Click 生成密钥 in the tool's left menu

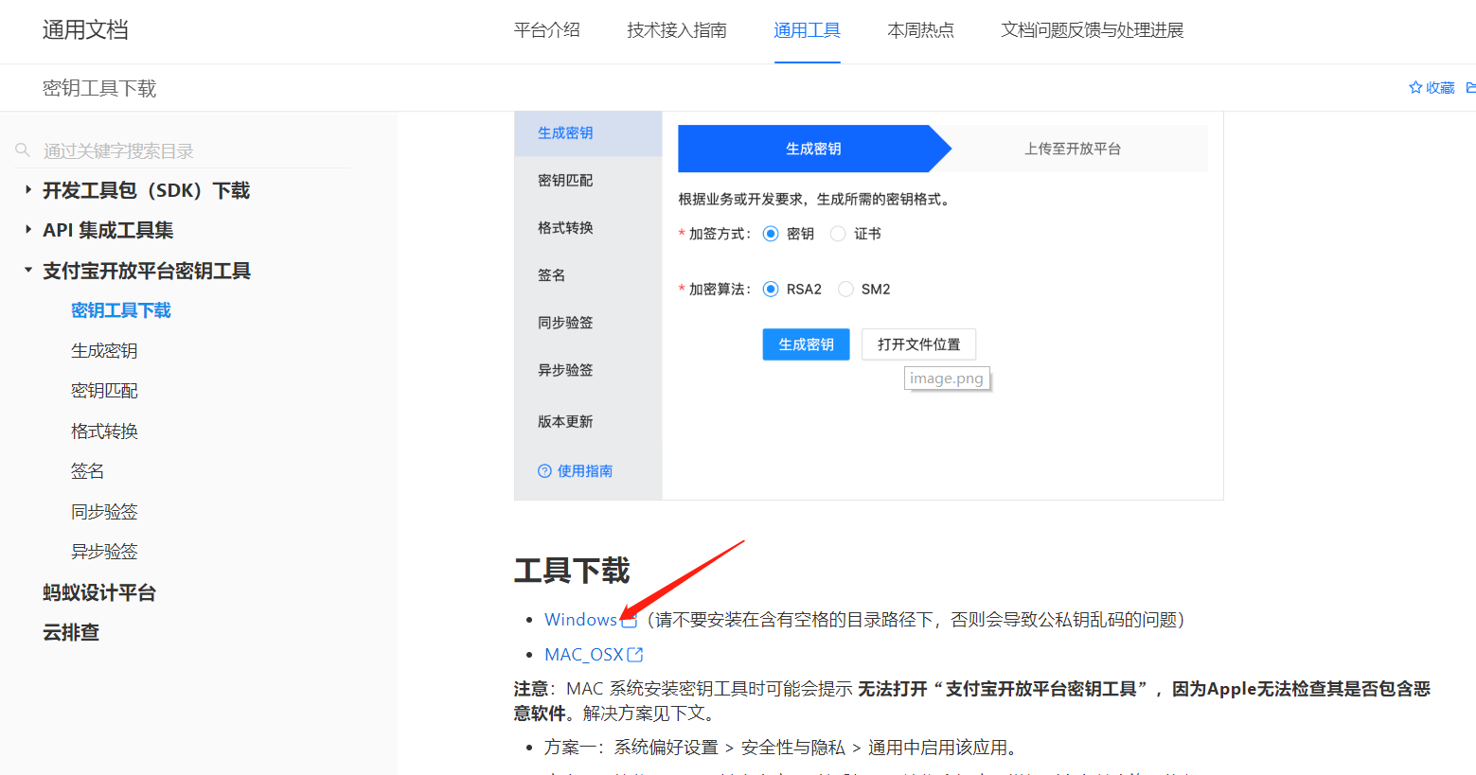click(588, 133)
